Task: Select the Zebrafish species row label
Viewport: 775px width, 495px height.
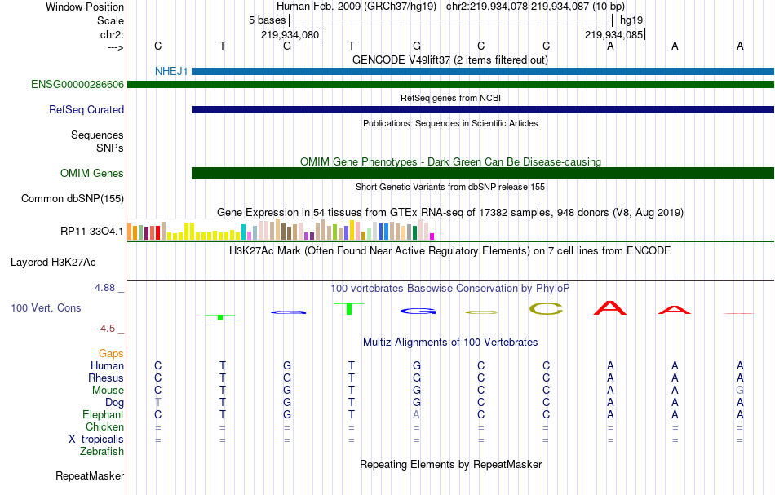Action: (x=102, y=452)
